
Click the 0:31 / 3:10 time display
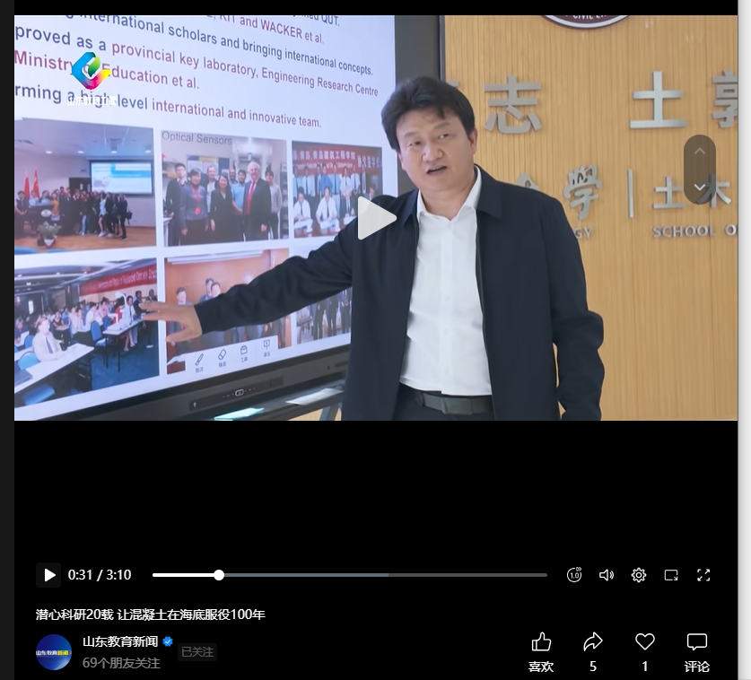[x=100, y=575]
